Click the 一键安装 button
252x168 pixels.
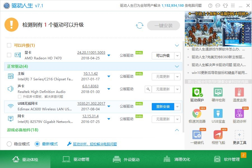click(x=164, y=25)
